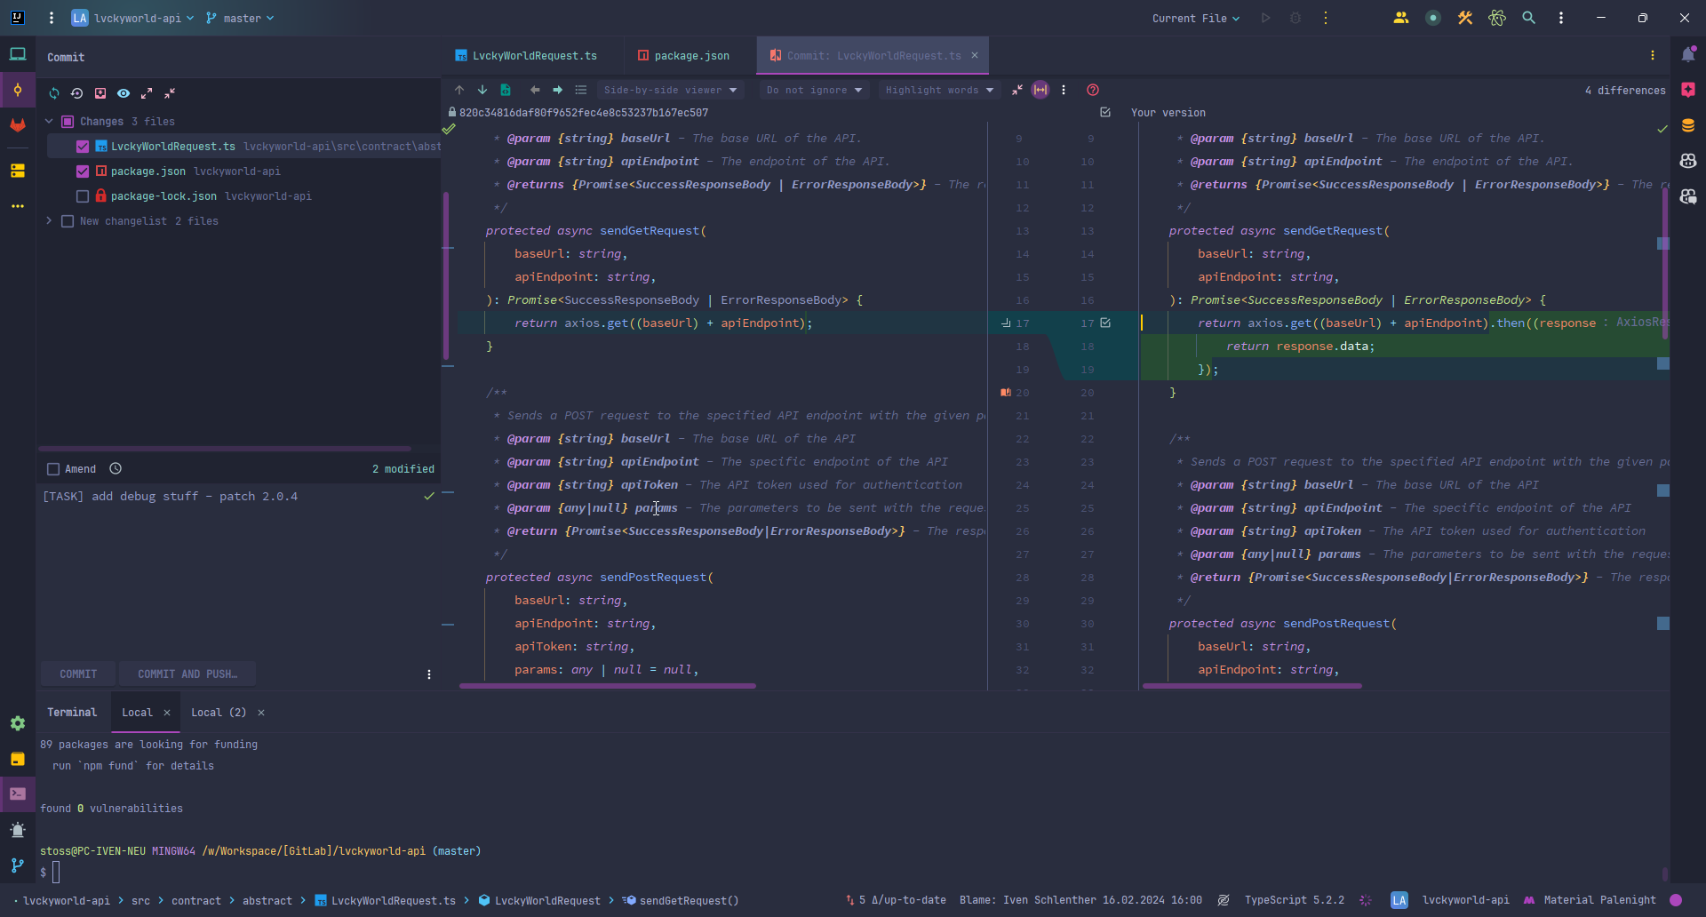Image resolution: width=1706 pixels, height=917 pixels.
Task: Expand the New changelist node
Action: (x=49, y=221)
